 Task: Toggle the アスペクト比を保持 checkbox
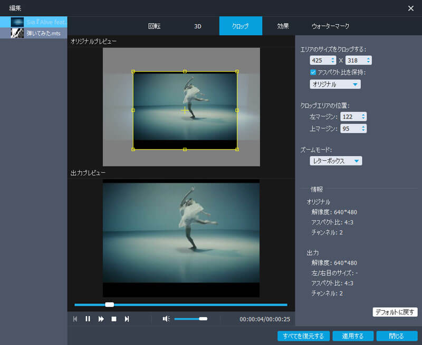(x=313, y=72)
